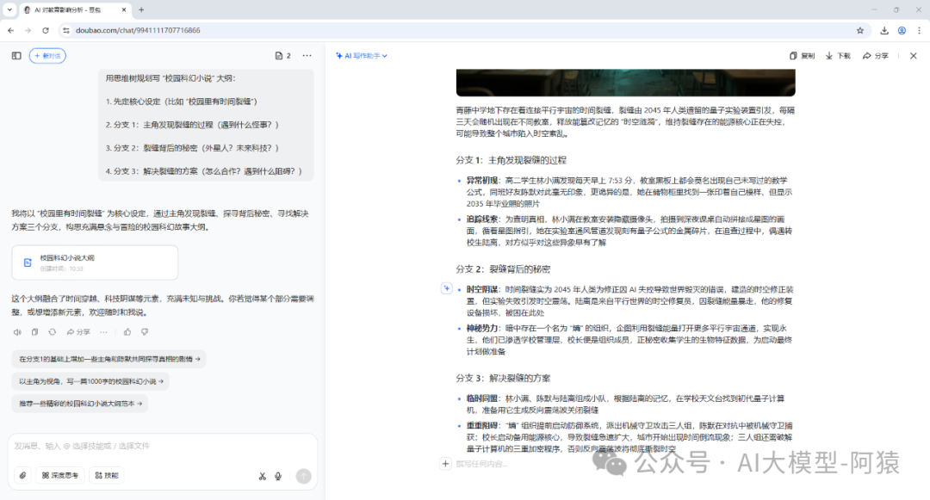Click heading 分支 2: 裂缝背后的秘密

coord(503,269)
